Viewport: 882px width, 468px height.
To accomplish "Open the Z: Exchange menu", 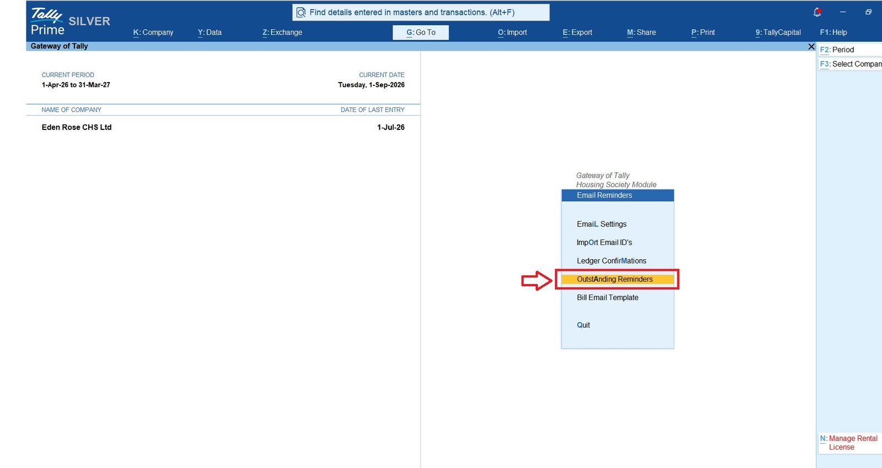I will point(282,32).
